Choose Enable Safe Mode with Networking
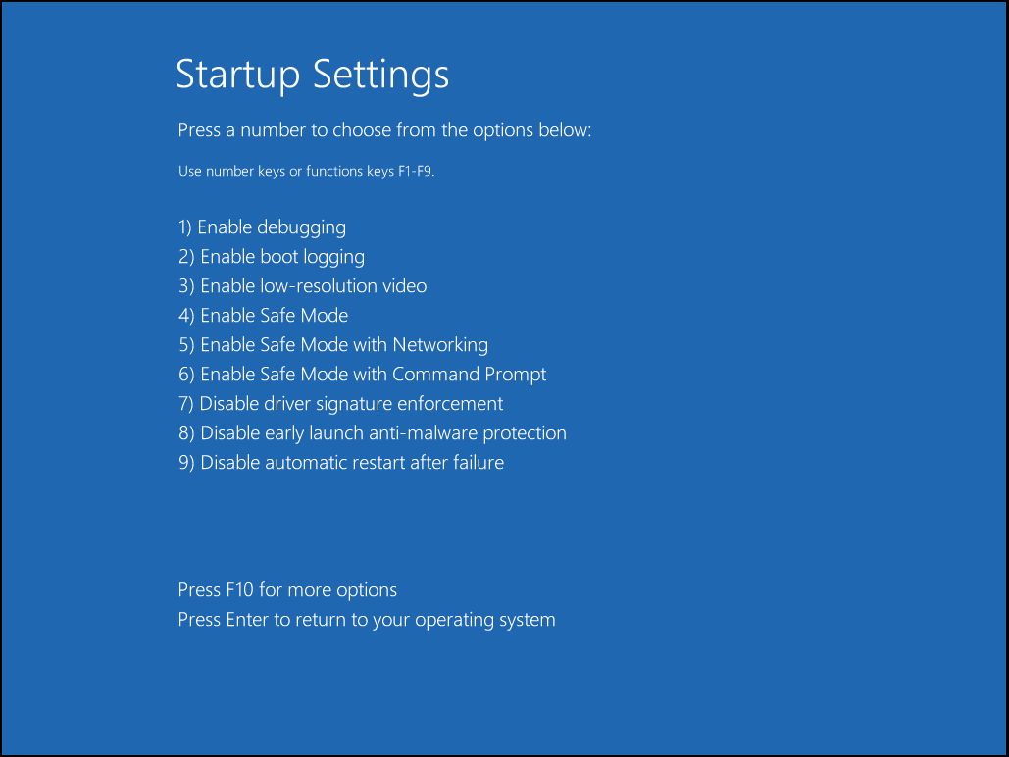Image resolution: width=1009 pixels, height=757 pixels. click(333, 344)
